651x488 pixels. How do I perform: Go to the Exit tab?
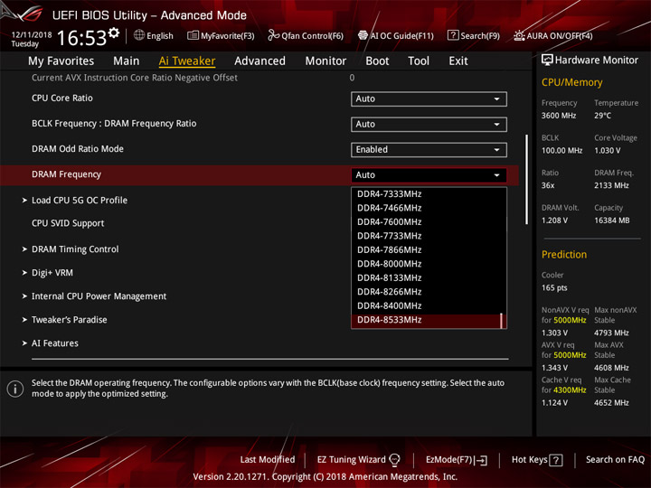coord(458,61)
